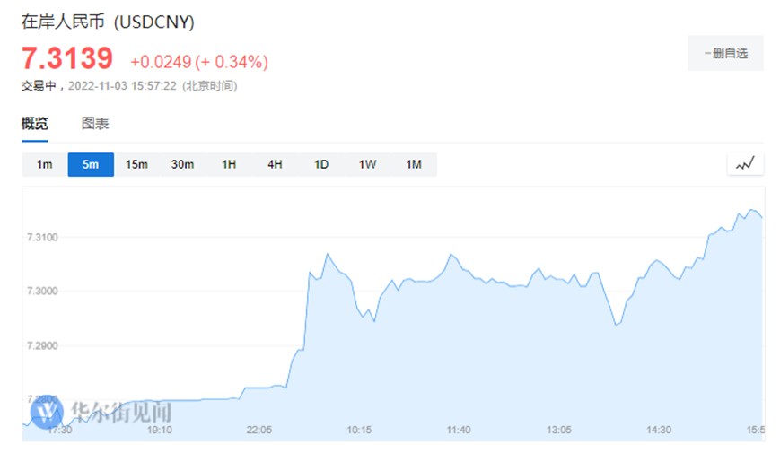Show the 1D daily chart
This screenshot has width=780, height=453.
click(x=320, y=164)
